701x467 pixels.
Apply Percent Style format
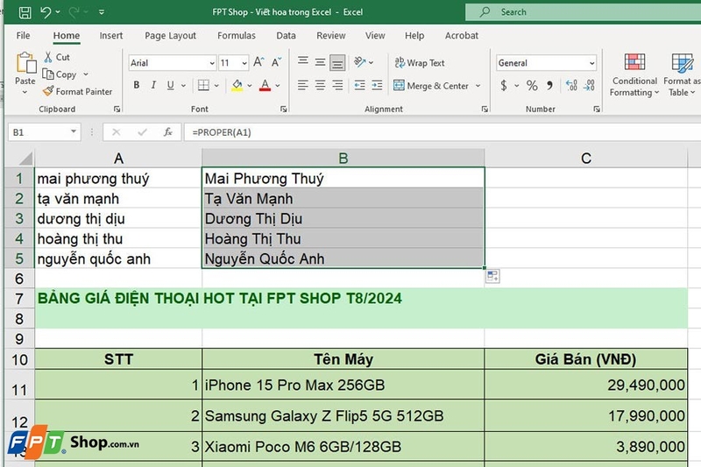click(x=532, y=85)
